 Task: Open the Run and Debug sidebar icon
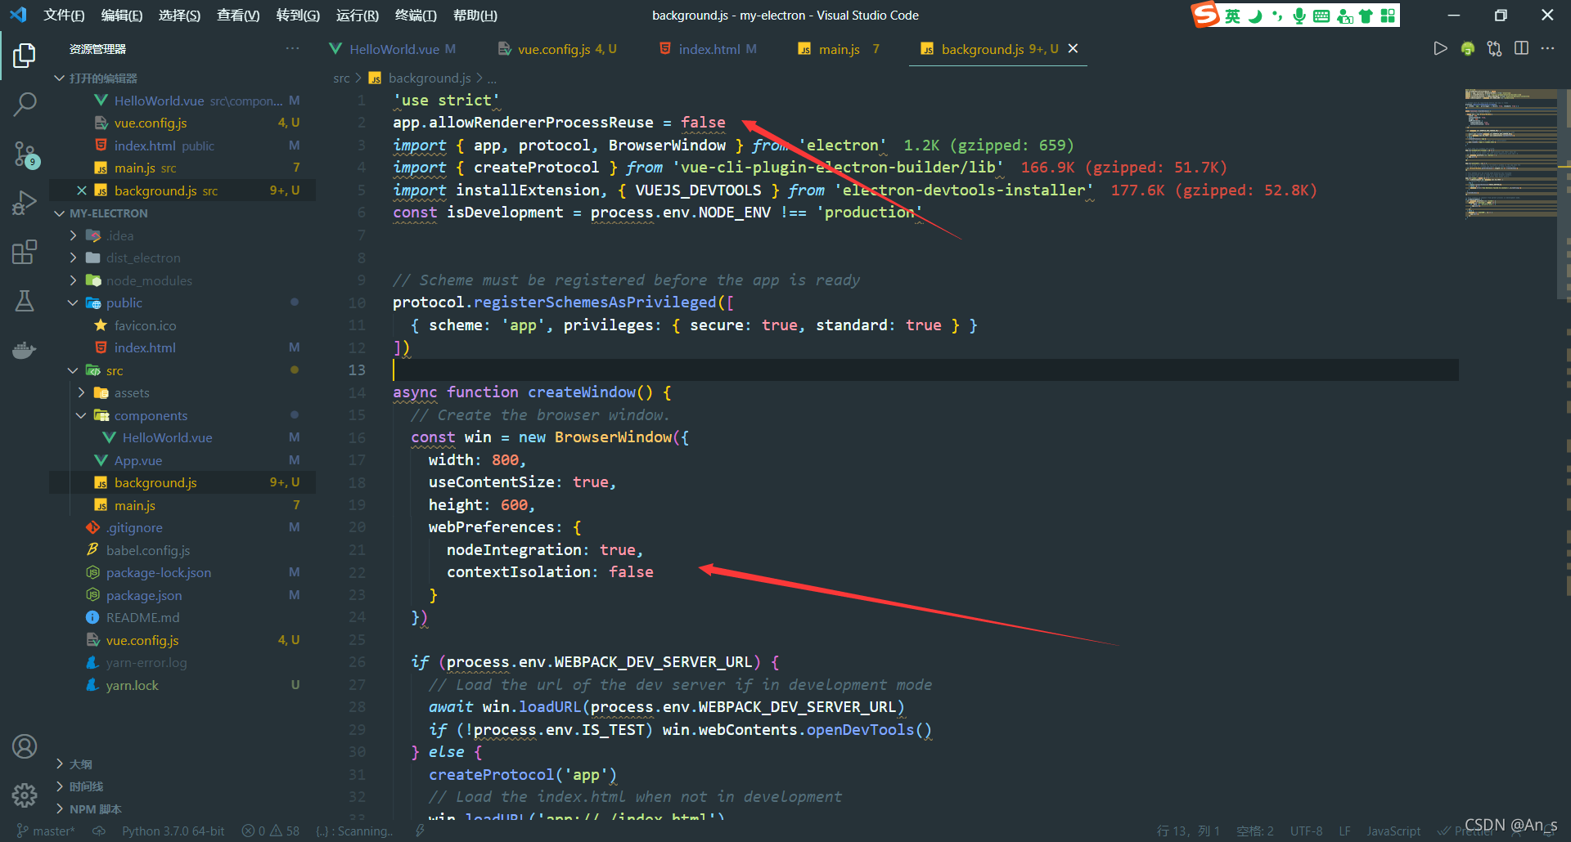(x=25, y=203)
